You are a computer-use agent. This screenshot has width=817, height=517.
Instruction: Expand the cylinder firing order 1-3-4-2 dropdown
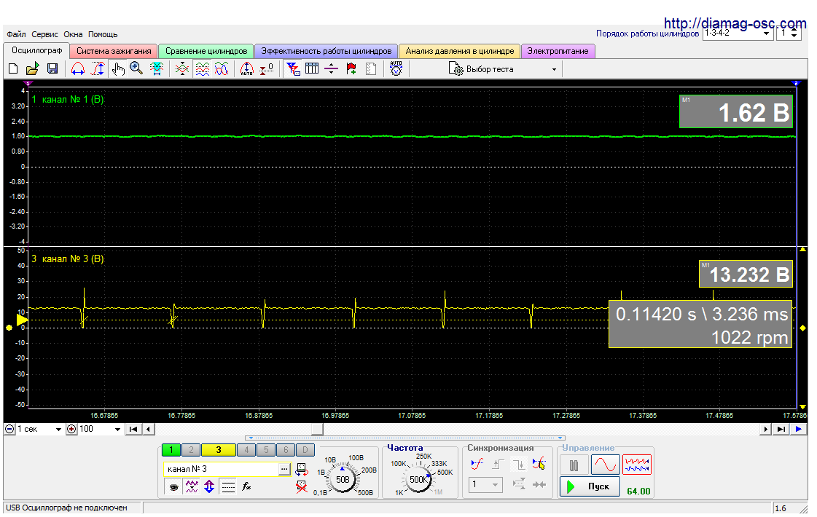click(766, 33)
